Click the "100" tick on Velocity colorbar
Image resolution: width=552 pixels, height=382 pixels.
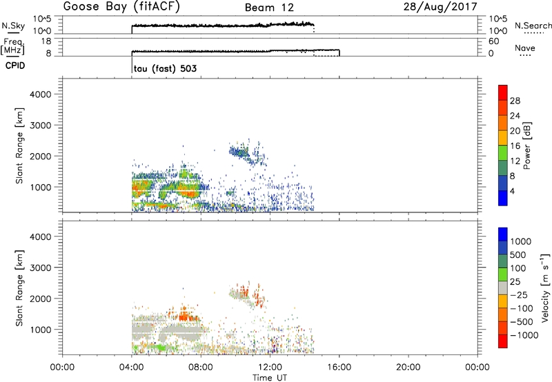[518, 268]
